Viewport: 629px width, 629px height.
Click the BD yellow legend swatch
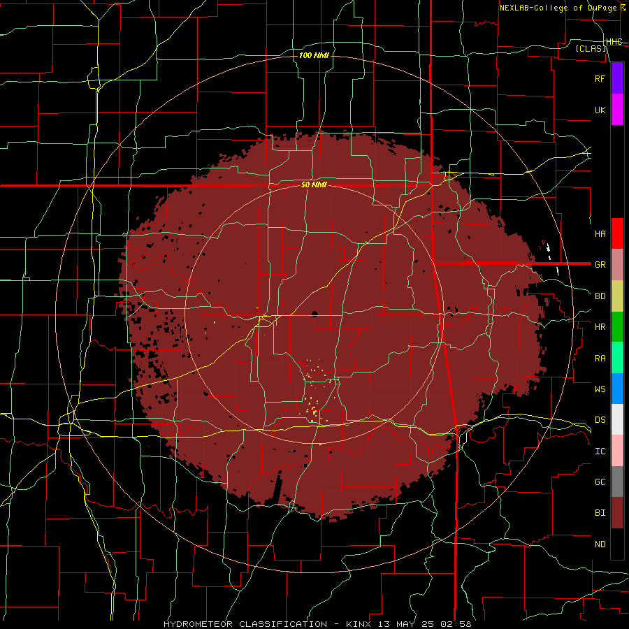click(617, 296)
